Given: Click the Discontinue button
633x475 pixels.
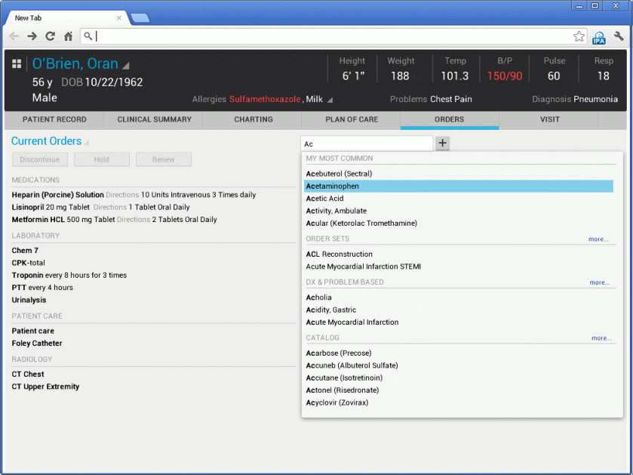Looking at the screenshot, I should point(39,159).
